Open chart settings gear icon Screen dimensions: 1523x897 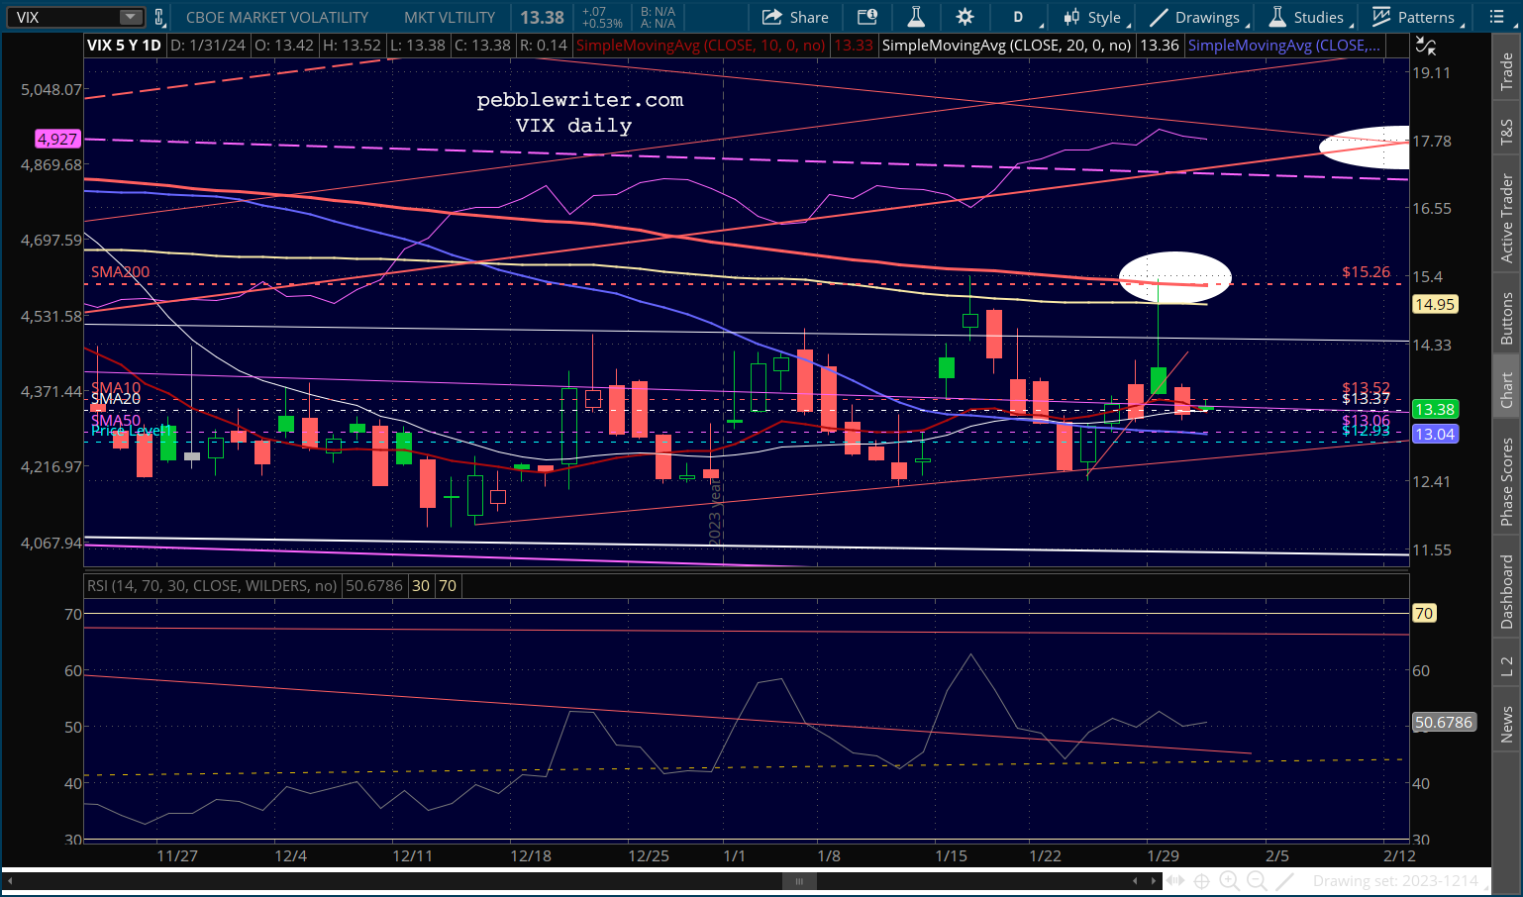[x=965, y=17]
